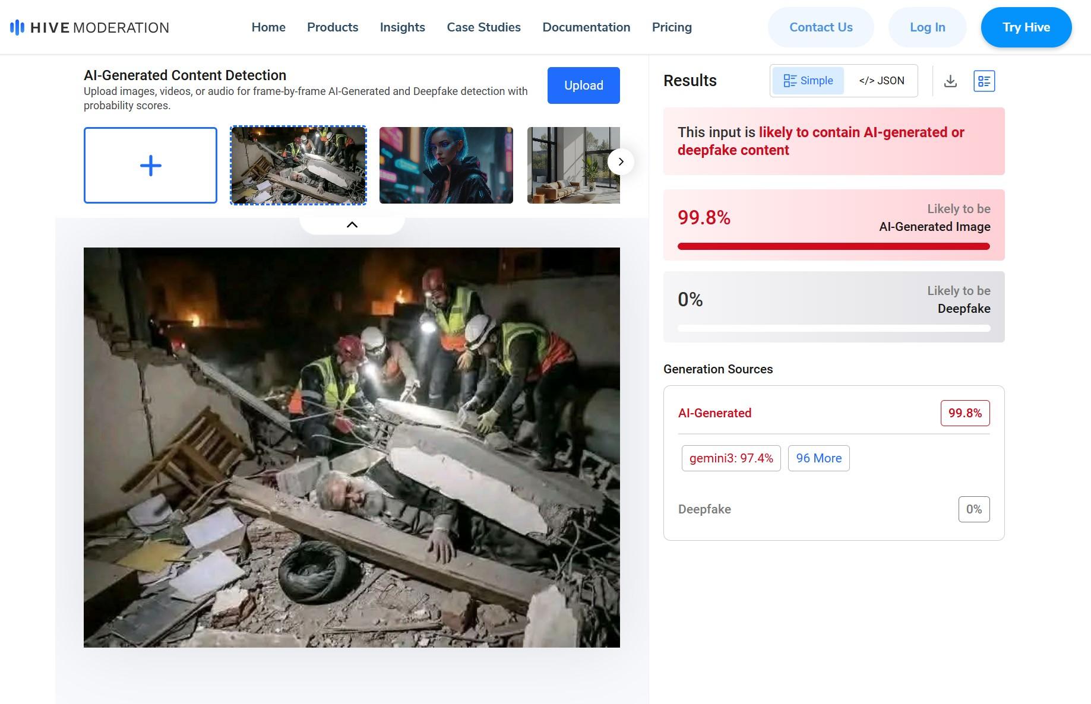Viewport: 1091px width, 704px height.
Task: Click the gemini3: 97.4% source tag
Action: (731, 458)
